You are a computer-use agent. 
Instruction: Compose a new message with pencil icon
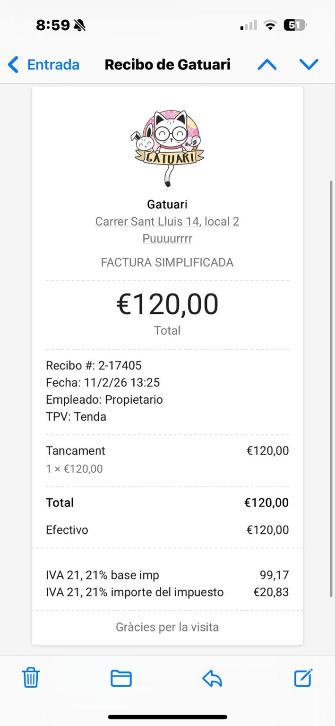(303, 678)
